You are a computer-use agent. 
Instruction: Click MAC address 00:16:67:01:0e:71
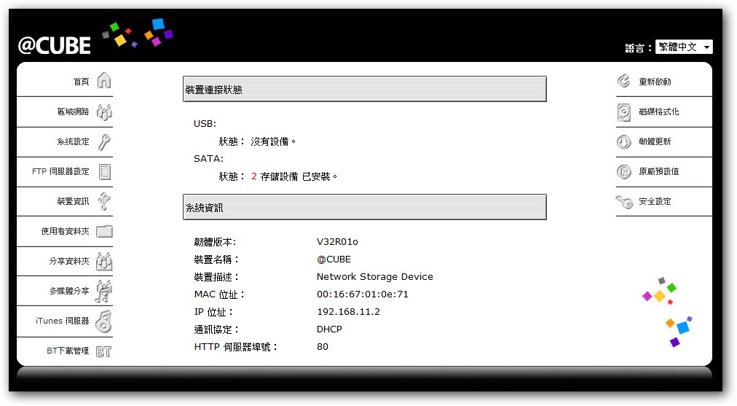[363, 294]
